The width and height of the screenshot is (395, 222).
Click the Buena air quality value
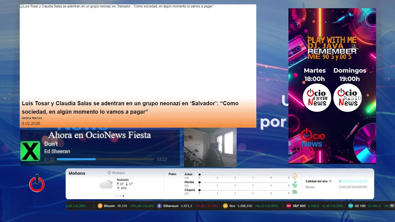(x=310, y=187)
